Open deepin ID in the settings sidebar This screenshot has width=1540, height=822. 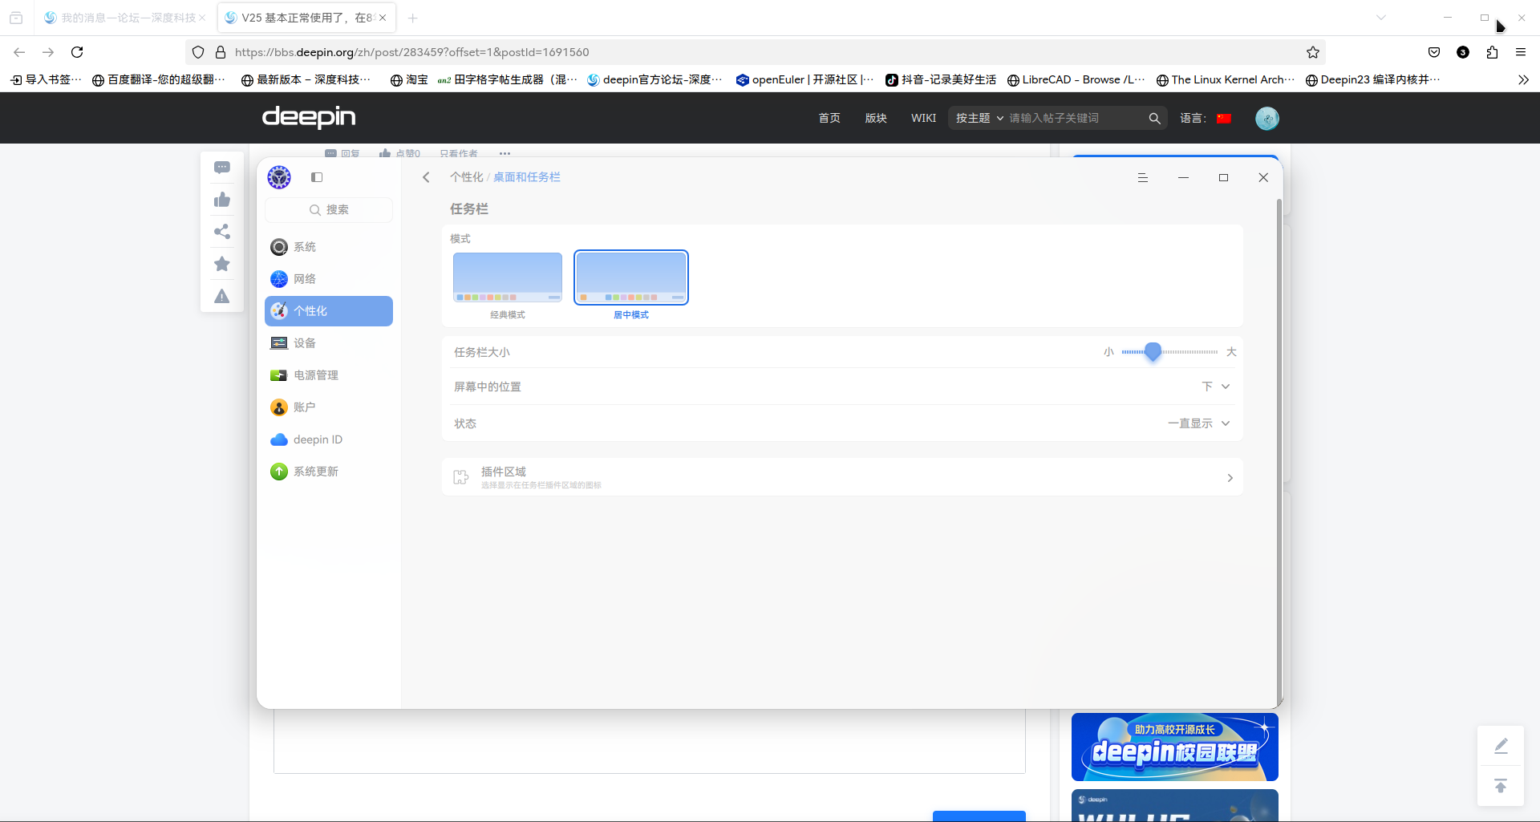pos(329,439)
